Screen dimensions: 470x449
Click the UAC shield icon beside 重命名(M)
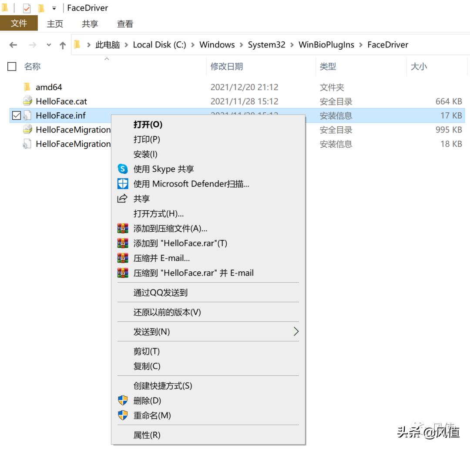click(123, 415)
